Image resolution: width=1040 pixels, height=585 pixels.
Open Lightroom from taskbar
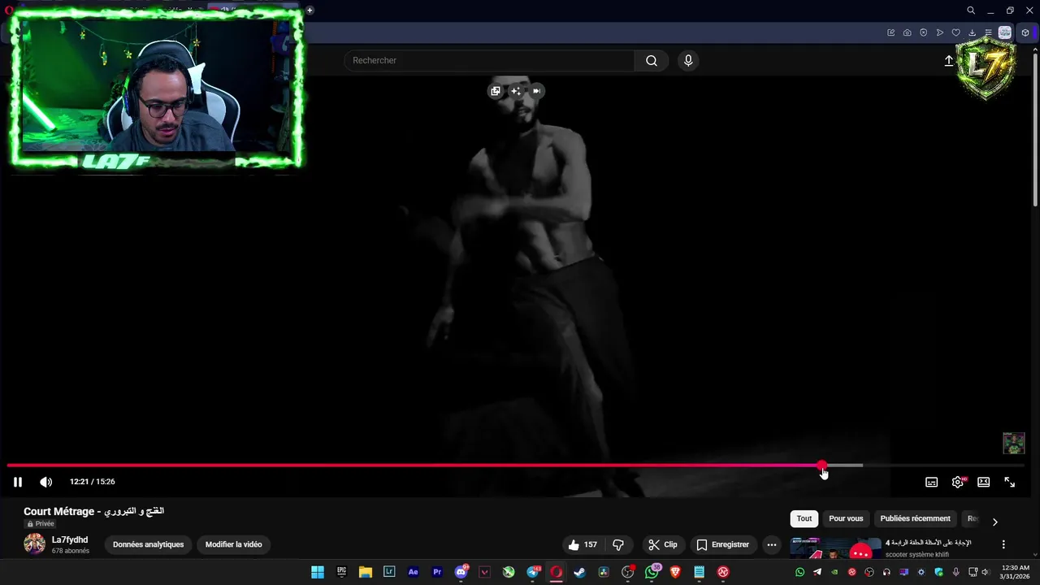coord(389,572)
